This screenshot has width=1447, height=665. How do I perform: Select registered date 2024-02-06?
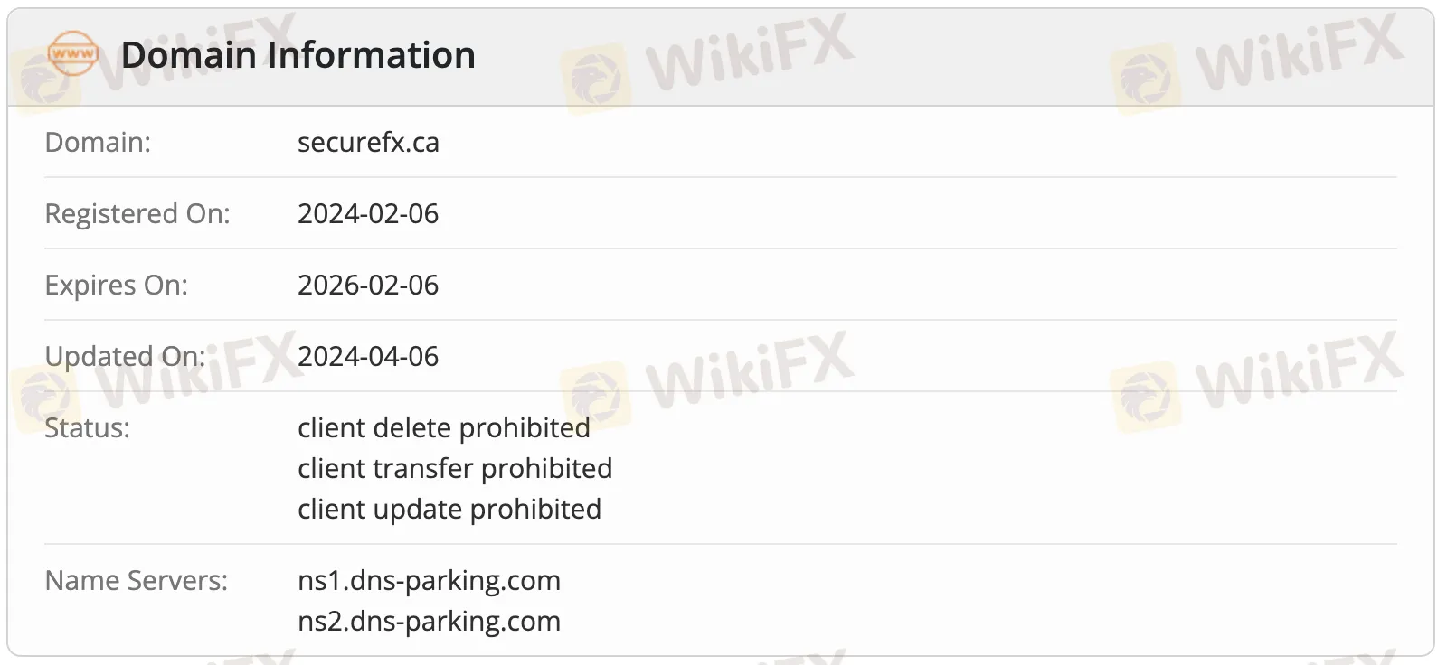[x=368, y=213]
